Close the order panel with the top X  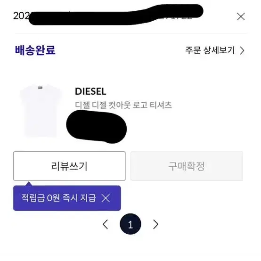pyautogui.click(x=241, y=16)
